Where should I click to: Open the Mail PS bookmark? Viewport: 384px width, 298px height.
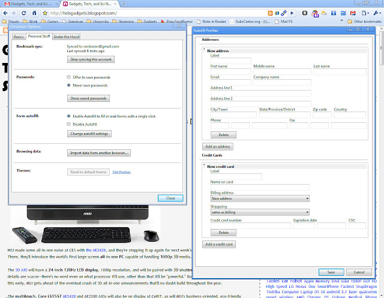tap(284, 22)
